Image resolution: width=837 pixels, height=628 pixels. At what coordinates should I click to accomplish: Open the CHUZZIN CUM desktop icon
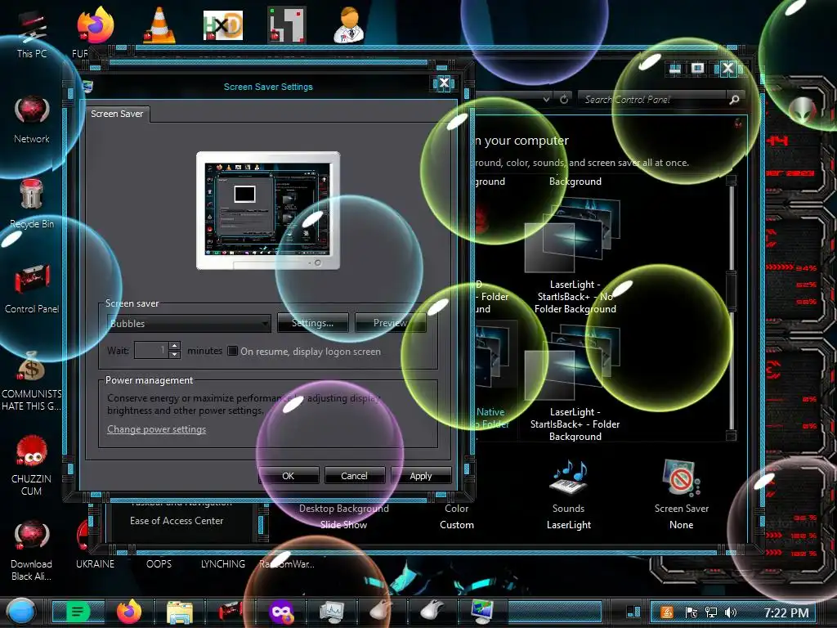point(32,465)
